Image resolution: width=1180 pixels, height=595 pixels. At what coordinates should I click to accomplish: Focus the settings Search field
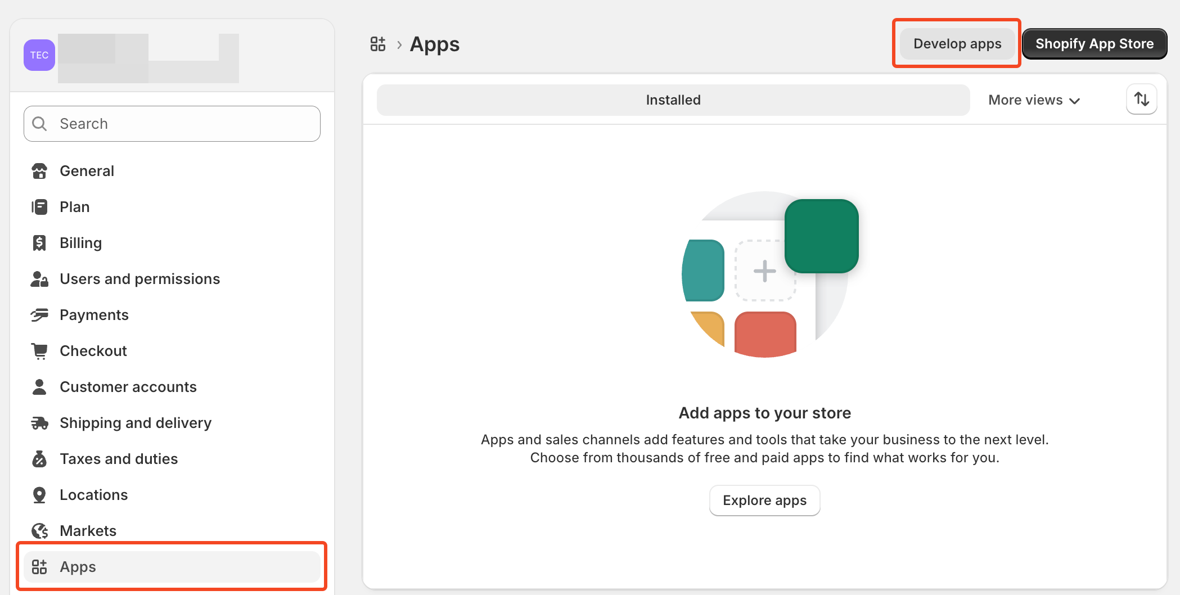tap(180, 124)
